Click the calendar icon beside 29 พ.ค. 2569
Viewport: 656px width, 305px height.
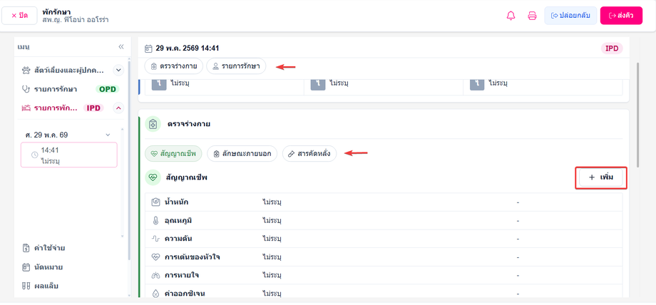148,48
